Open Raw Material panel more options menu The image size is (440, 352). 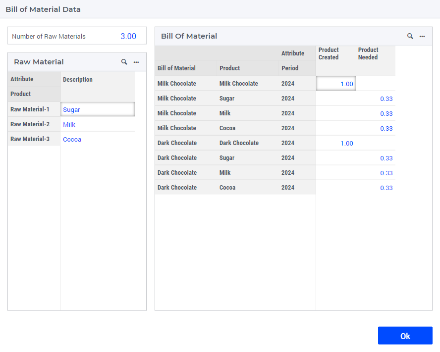136,62
